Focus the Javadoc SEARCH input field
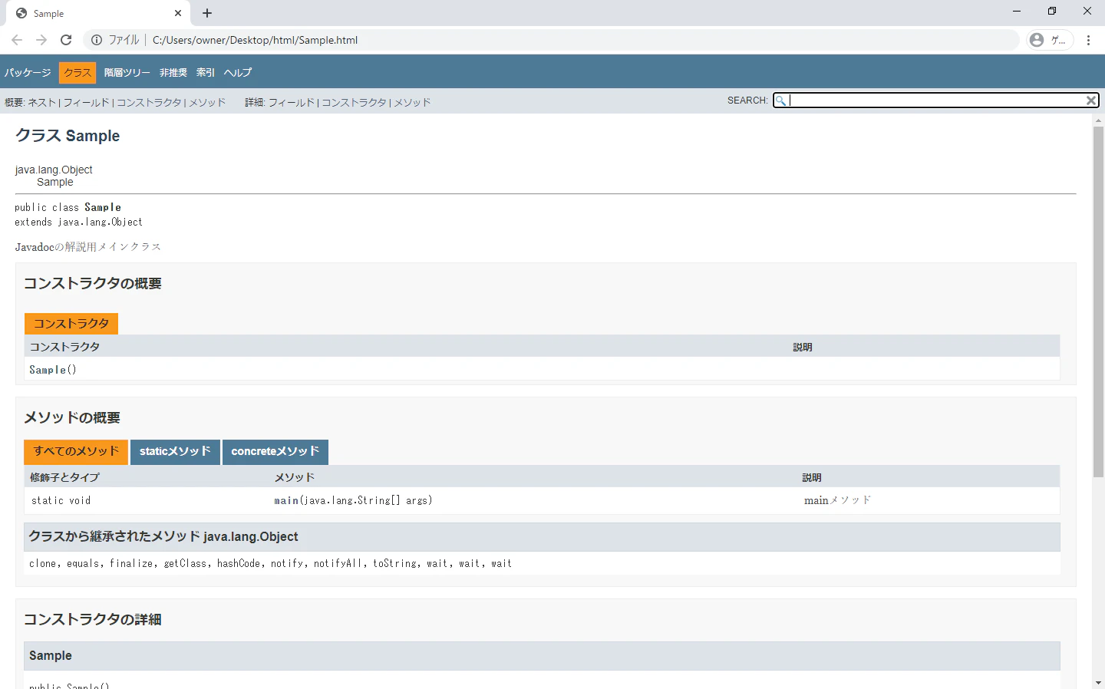This screenshot has width=1105, height=689. coord(936,101)
